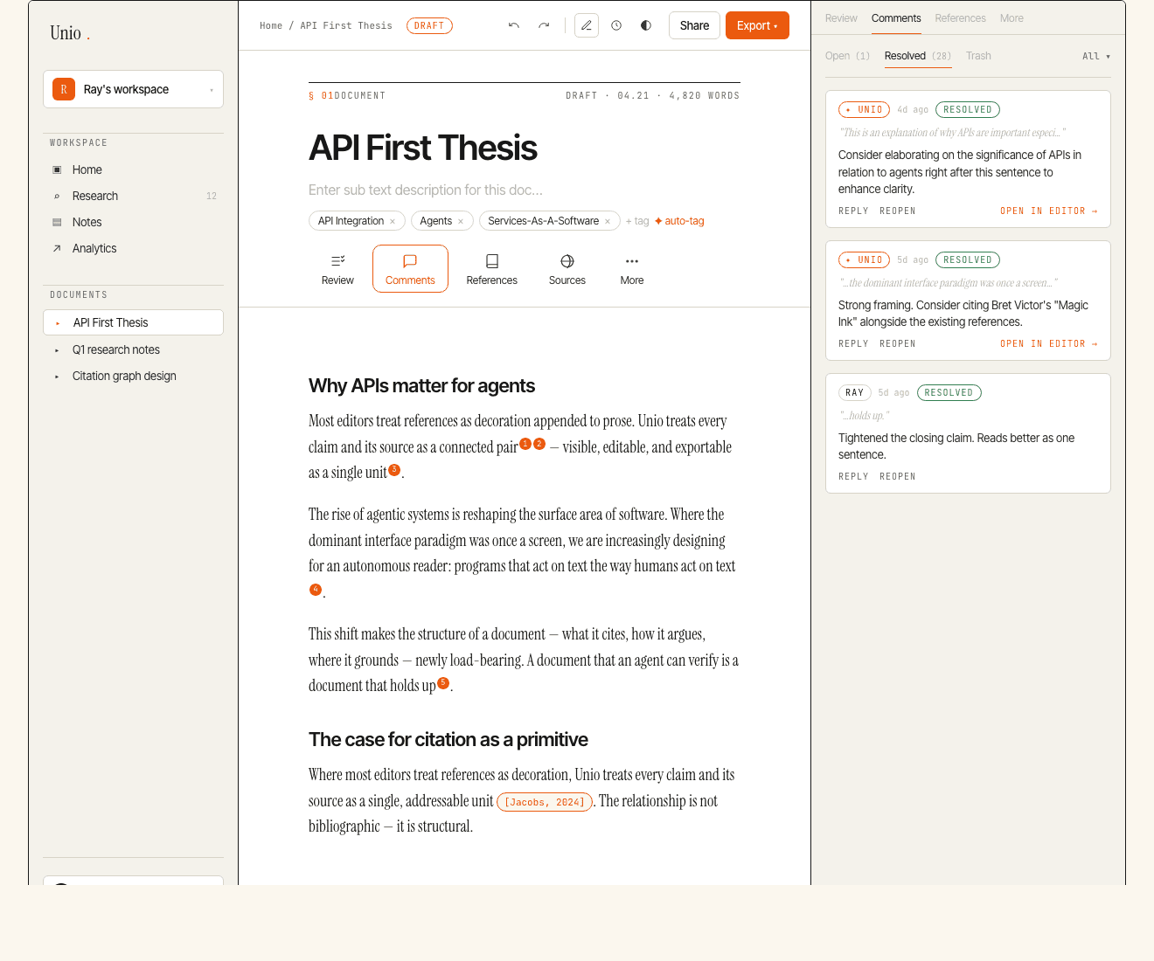Click the Home square icon
The width and height of the screenshot is (1154, 961).
coord(57,169)
